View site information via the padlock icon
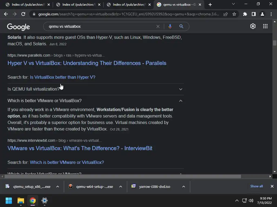The height and width of the screenshot is (207, 277). click(34, 14)
